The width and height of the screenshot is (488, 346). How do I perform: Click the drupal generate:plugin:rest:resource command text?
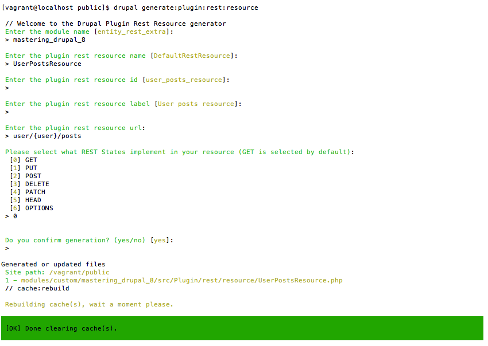pos(185,7)
